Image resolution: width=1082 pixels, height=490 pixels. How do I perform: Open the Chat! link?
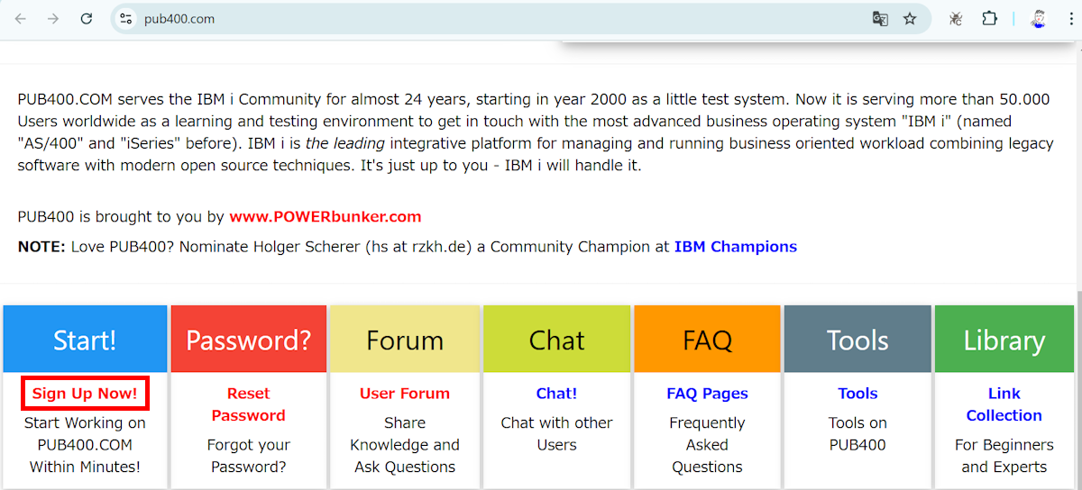556,394
